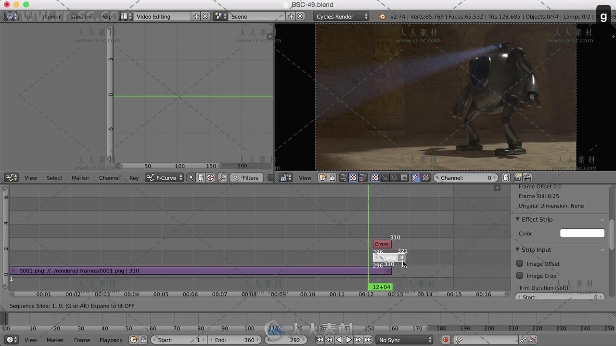This screenshot has width=616, height=346.
Task: Delete the current Scene
Action: click(300, 16)
